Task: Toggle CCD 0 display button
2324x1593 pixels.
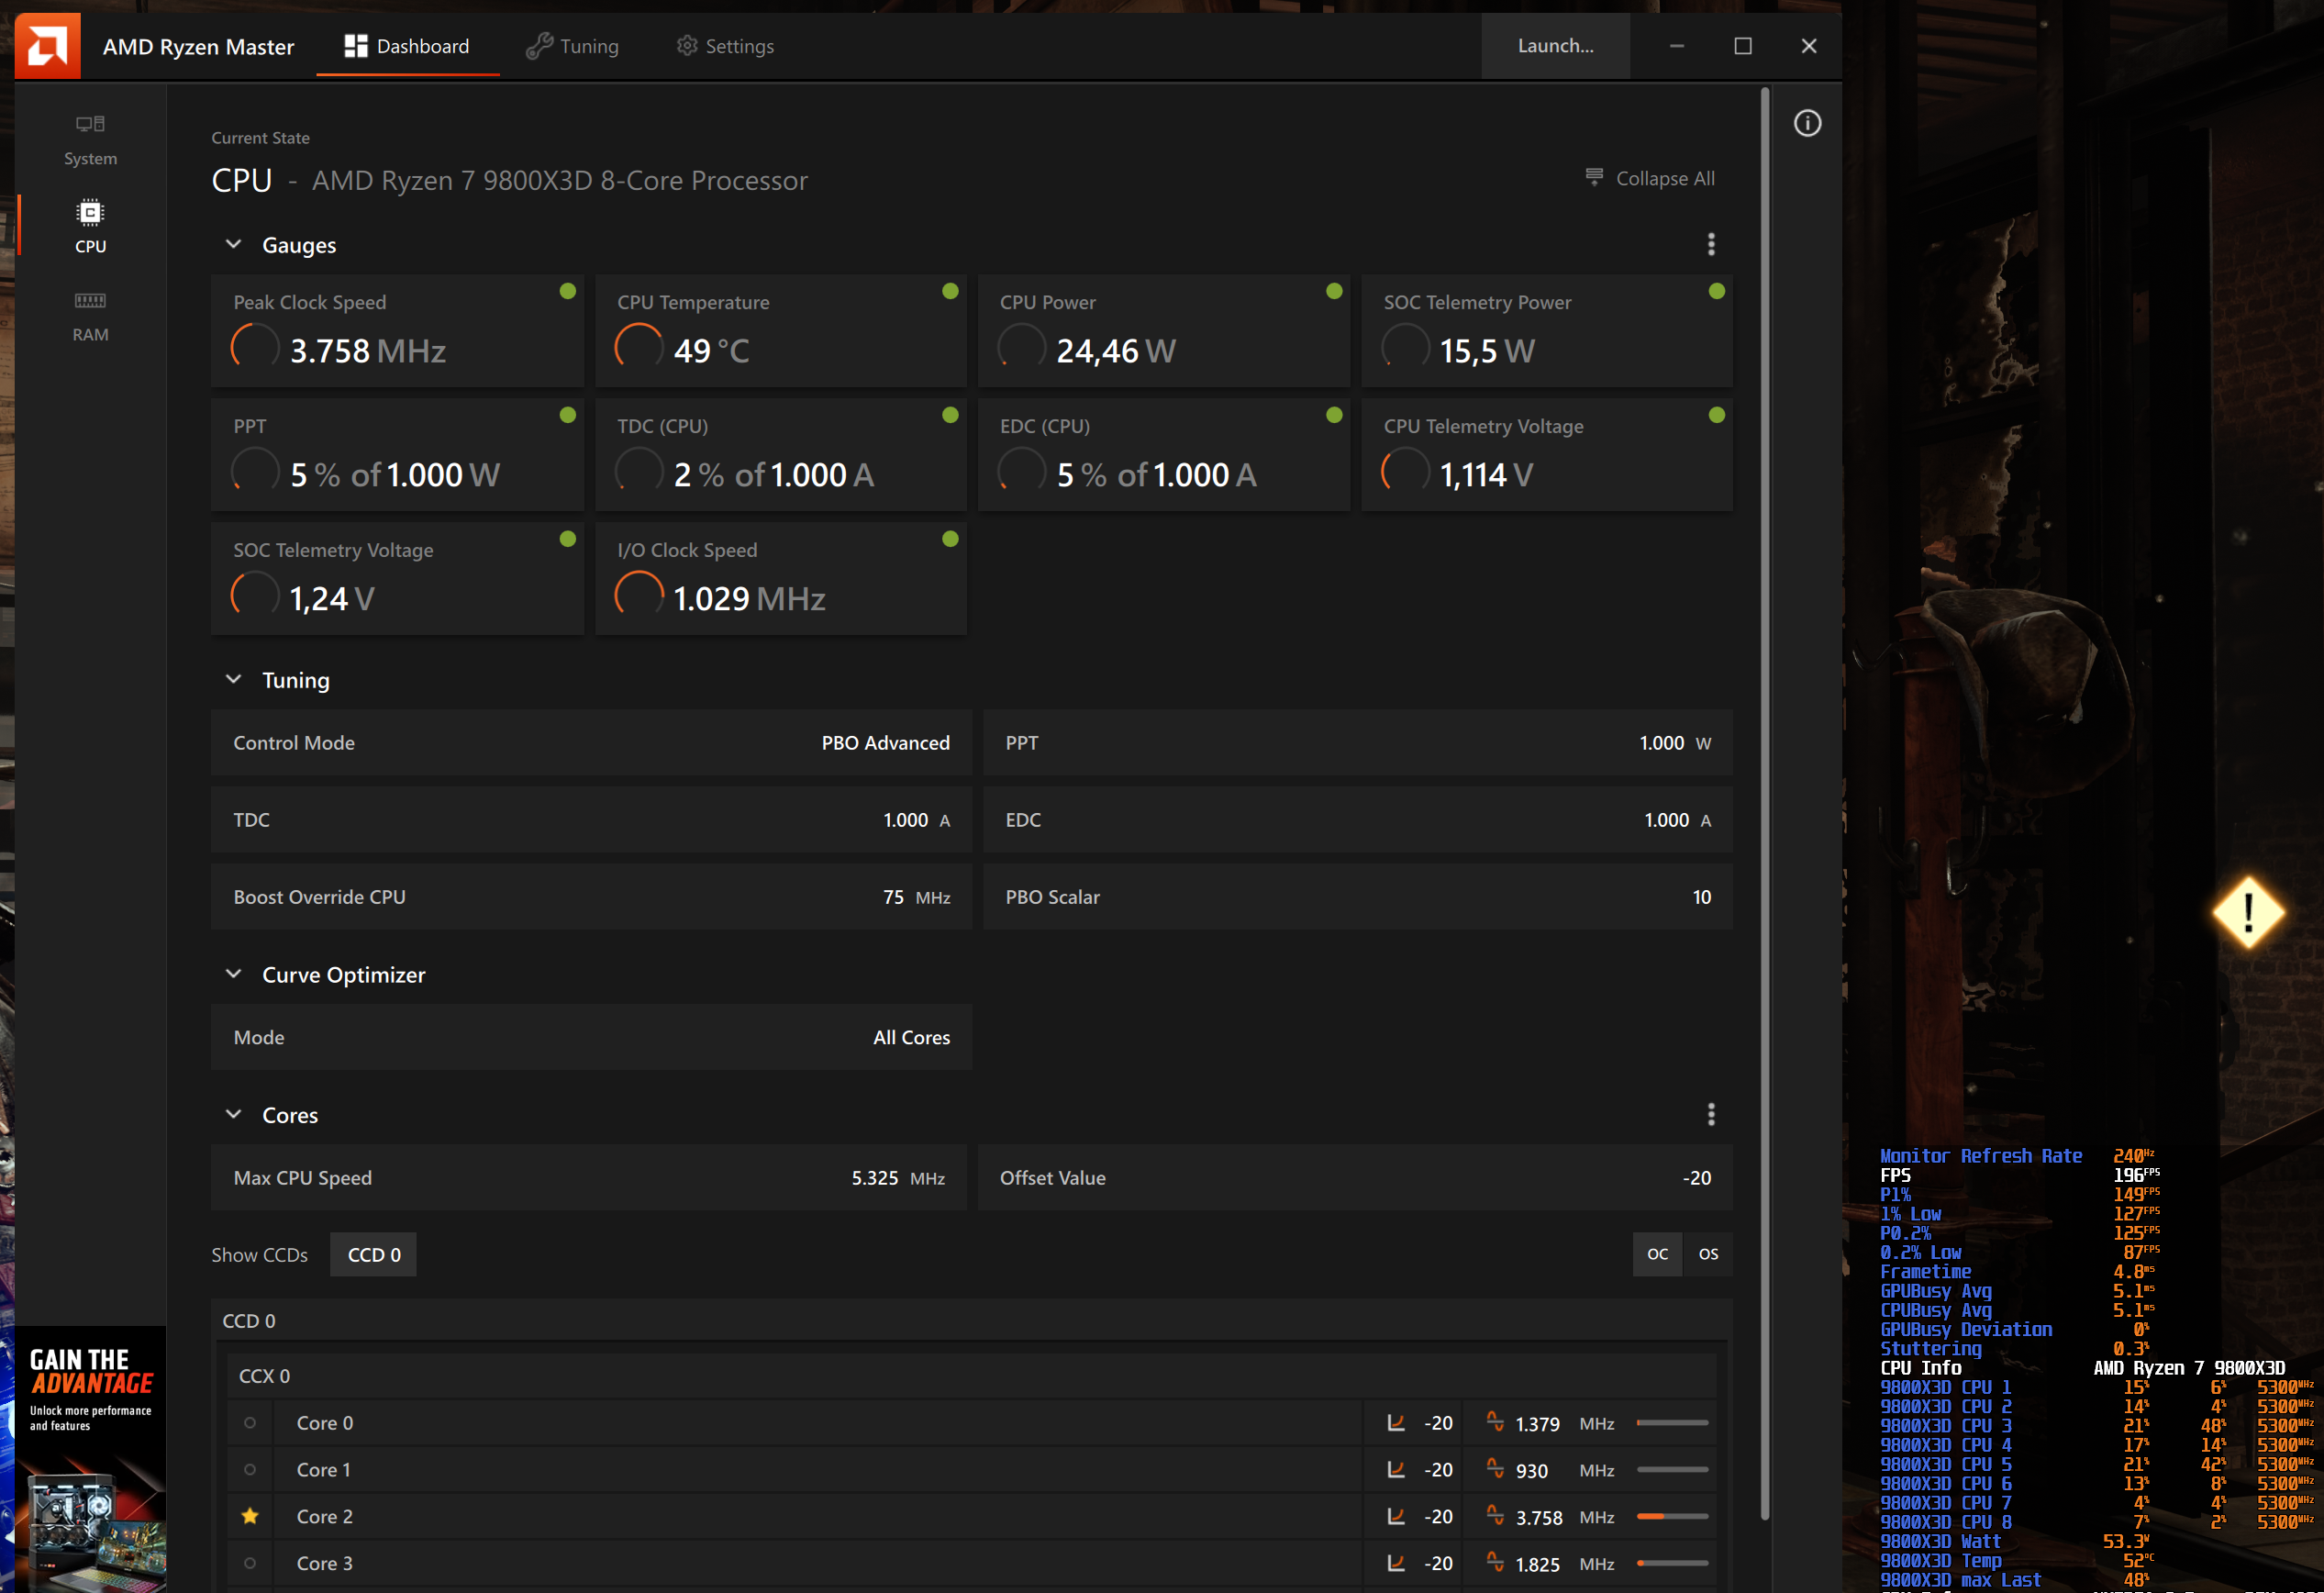Action: (373, 1255)
